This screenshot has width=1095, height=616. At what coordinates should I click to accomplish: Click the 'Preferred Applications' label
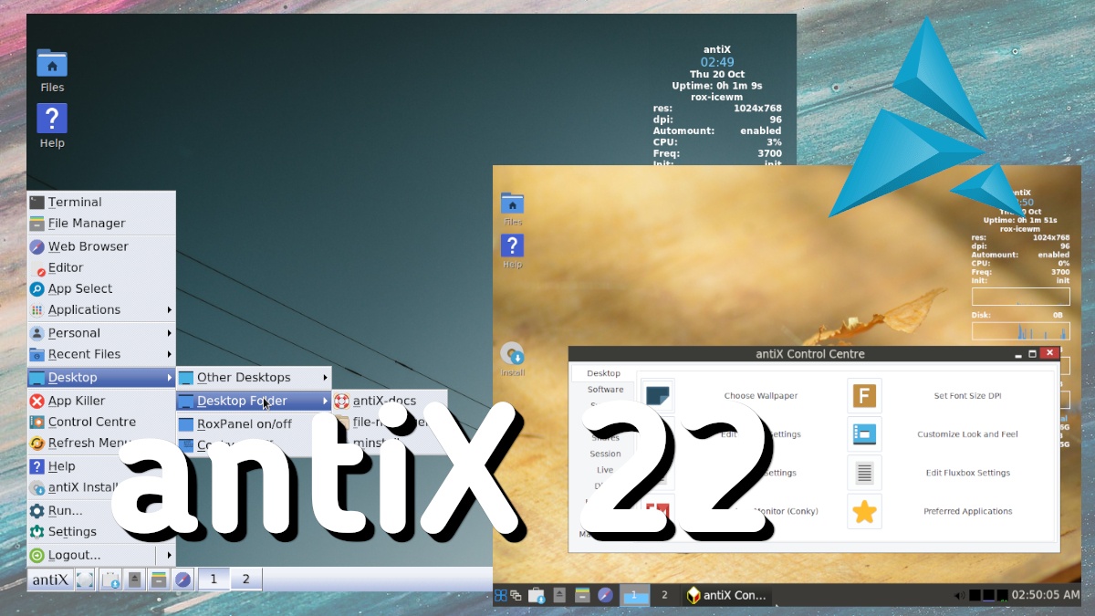point(967,511)
